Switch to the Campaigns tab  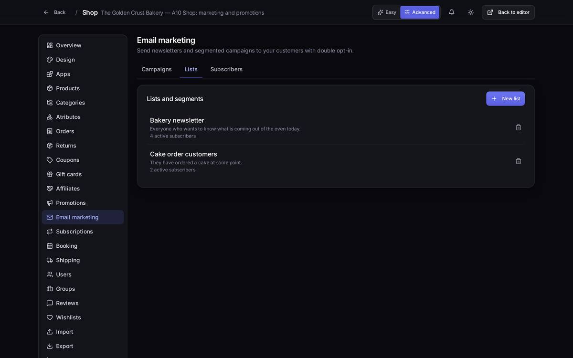[157, 69]
